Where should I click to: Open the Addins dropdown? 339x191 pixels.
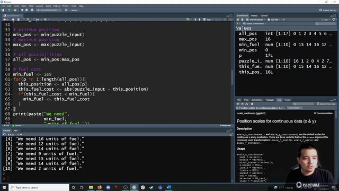(75, 10)
